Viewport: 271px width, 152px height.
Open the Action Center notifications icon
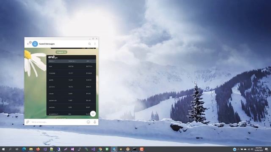click(266, 149)
